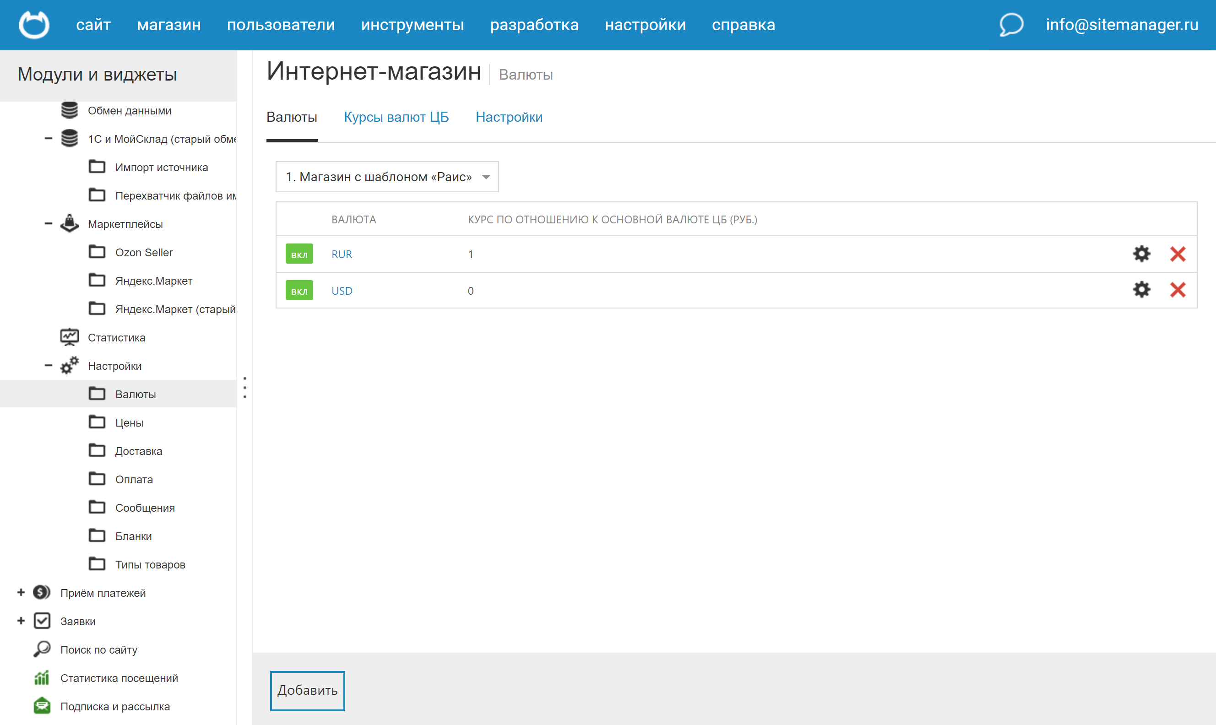The width and height of the screenshot is (1216, 725).
Task: Open the chat speech-bubble icon in header
Action: coord(1010,24)
